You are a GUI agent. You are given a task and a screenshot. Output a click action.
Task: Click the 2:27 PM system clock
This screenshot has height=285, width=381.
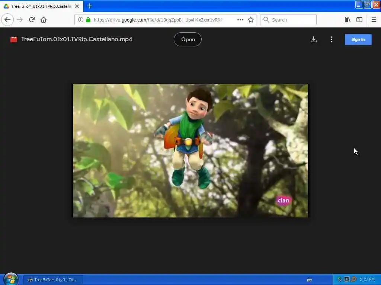(367, 279)
